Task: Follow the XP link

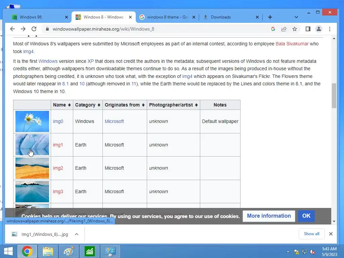Action: (91, 61)
